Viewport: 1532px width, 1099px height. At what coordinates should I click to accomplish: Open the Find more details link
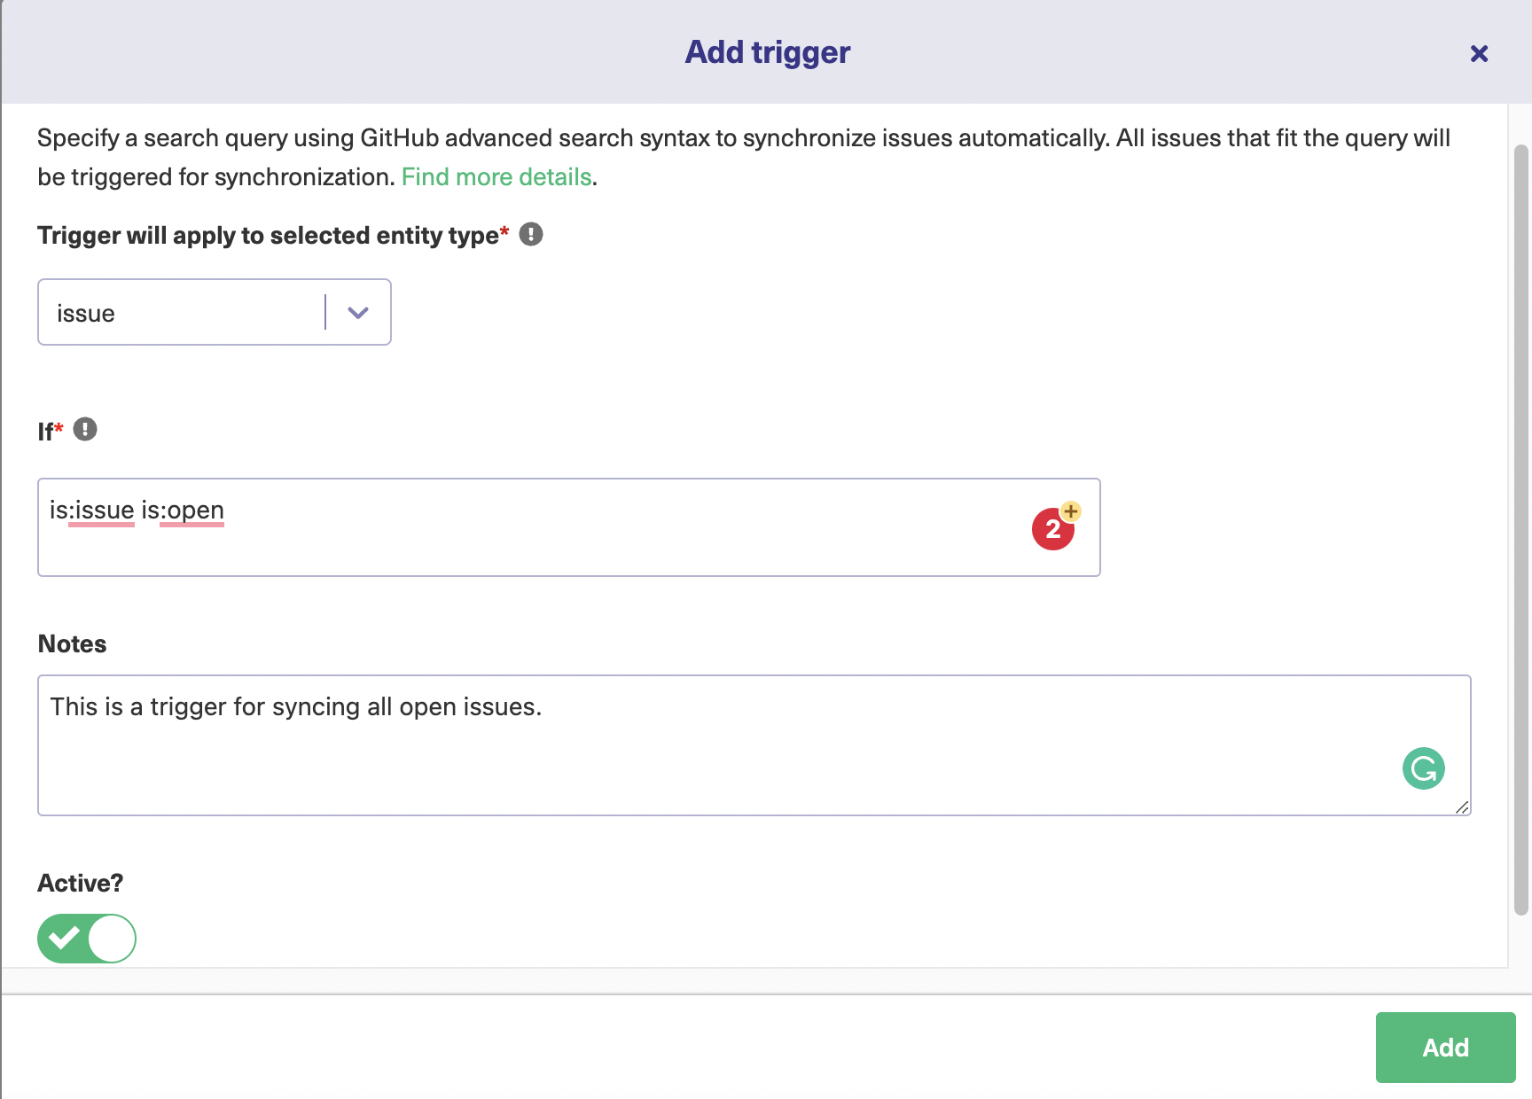click(x=496, y=177)
